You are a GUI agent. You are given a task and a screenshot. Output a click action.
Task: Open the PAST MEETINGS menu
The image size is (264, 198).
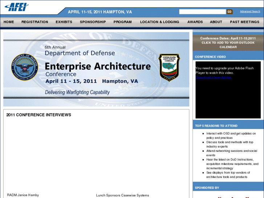pyautogui.click(x=244, y=22)
